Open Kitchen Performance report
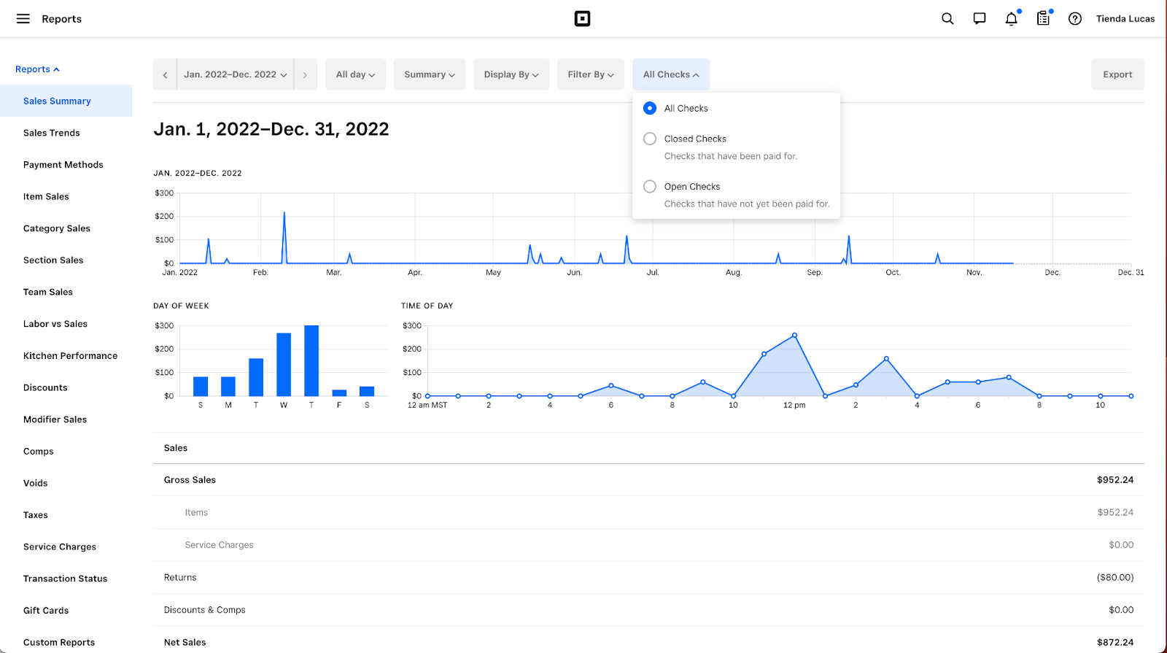Image resolution: width=1167 pixels, height=653 pixels. 70,355
